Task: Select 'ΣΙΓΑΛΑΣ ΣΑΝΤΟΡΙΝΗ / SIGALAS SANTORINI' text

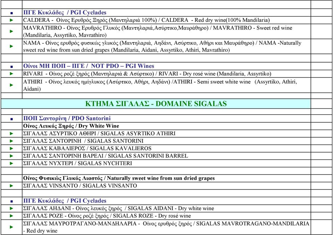Action: 83,141
